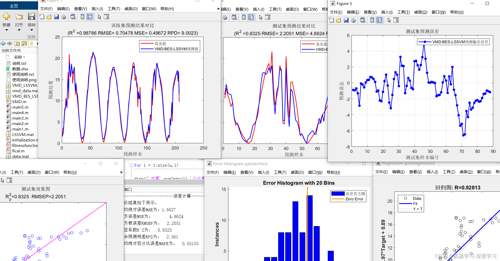
Task: Toggle Insert Colorbar in Figure 3 toolbar
Action: [x=82, y=17]
